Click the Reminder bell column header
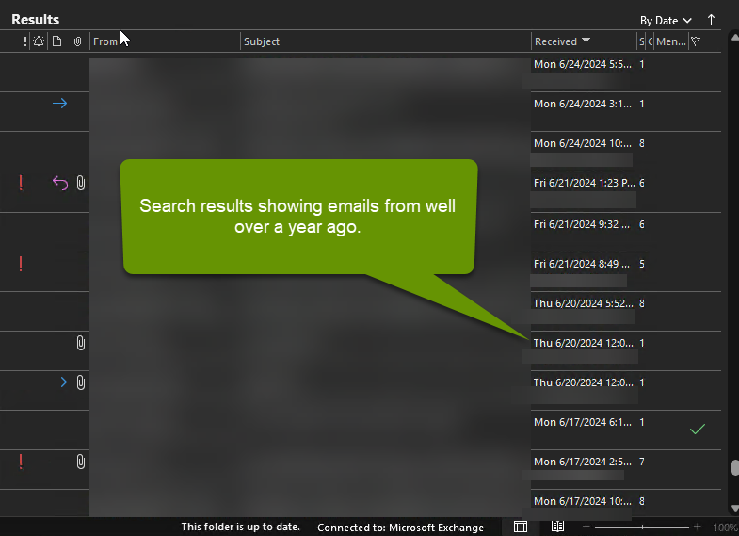The height and width of the screenshot is (536, 739). pos(39,41)
